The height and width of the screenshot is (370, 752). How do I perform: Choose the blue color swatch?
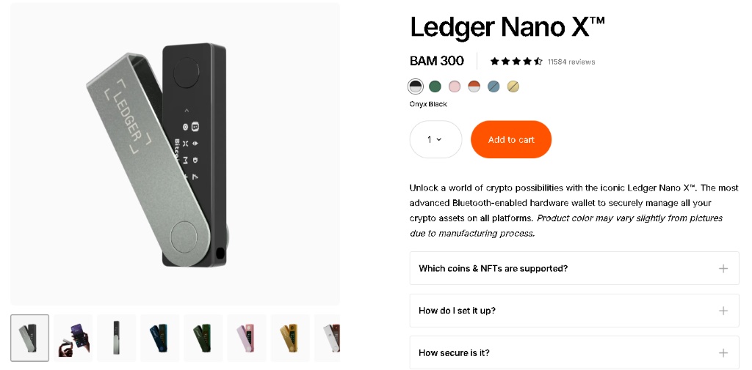493,86
